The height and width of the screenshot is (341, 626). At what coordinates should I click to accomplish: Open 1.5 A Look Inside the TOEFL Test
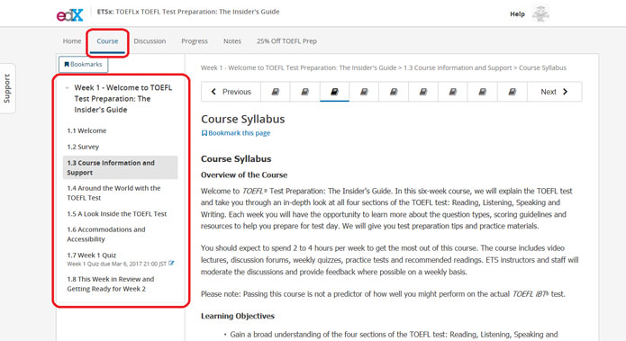(x=117, y=214)
